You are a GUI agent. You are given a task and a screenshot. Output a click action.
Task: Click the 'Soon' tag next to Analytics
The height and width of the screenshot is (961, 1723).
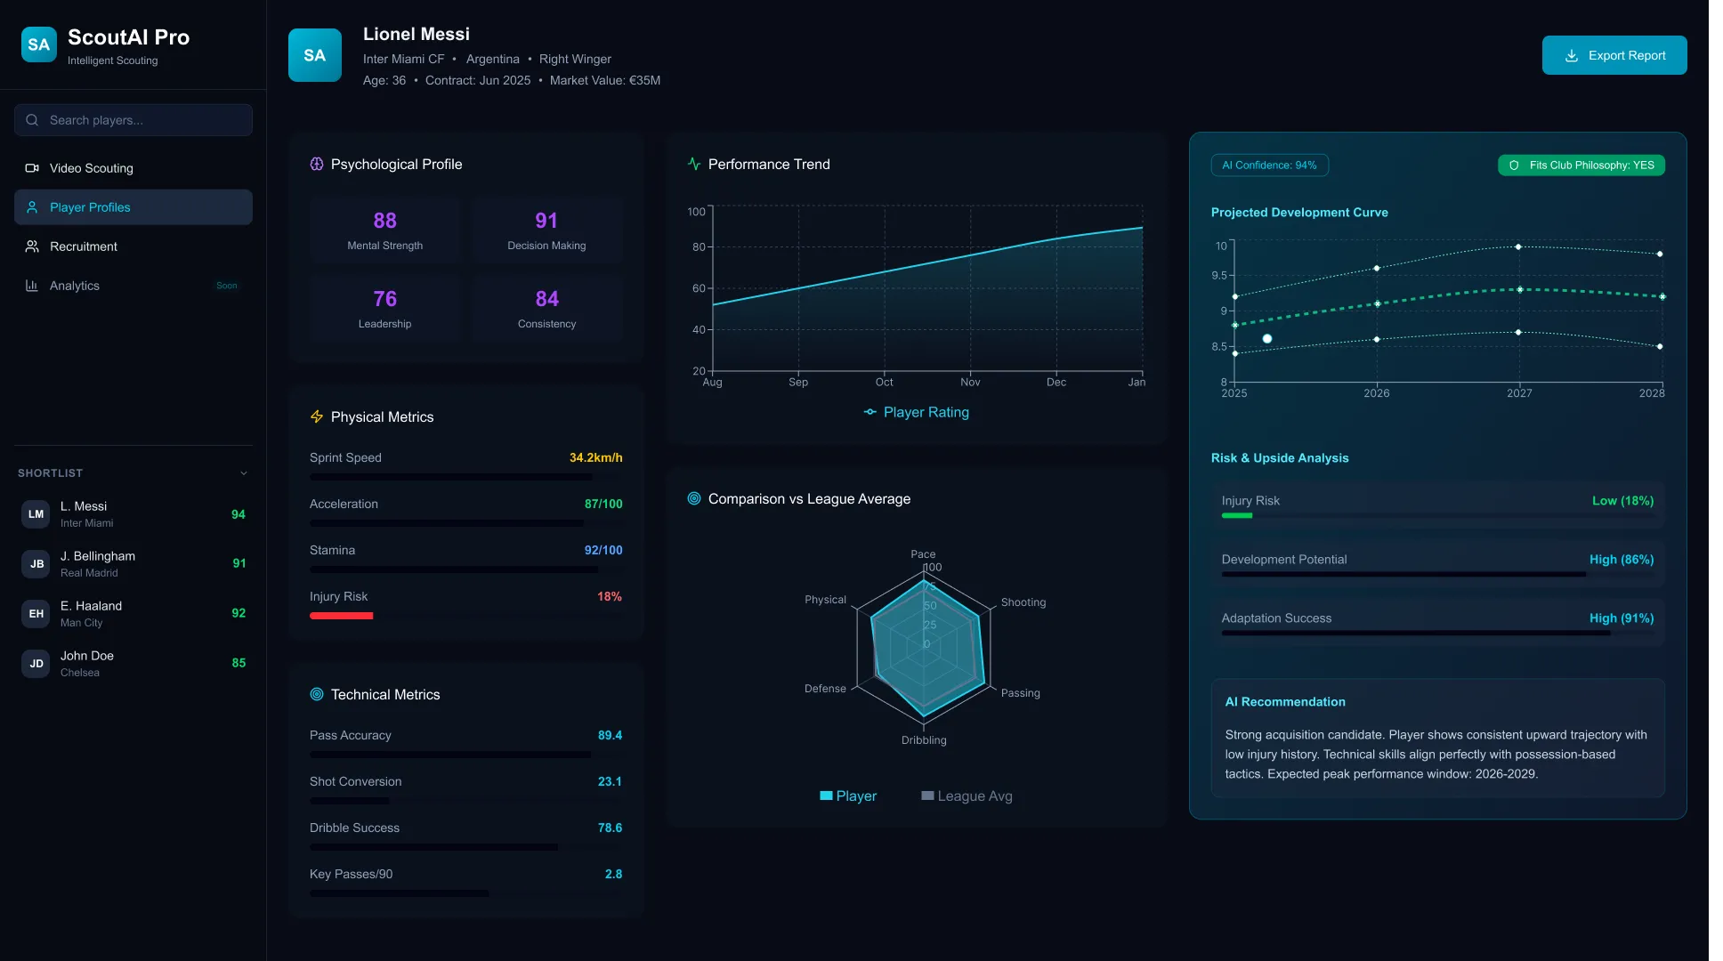(x=227, y=286)
